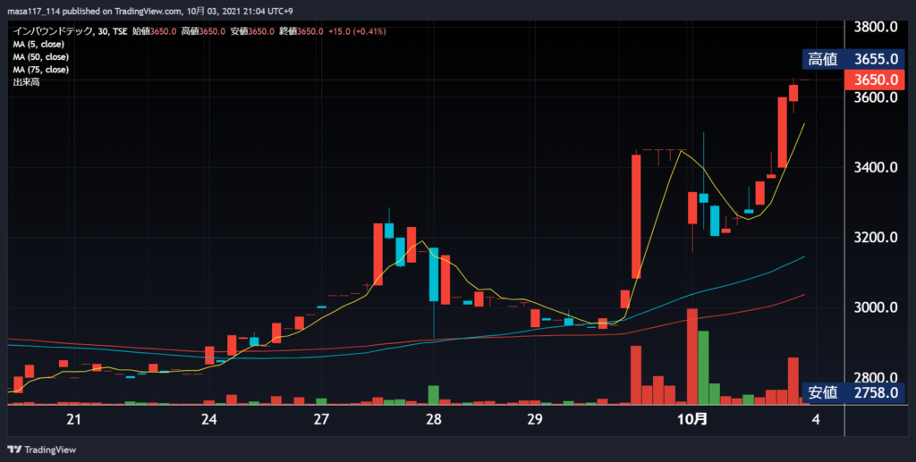
Task: Click the date label 4 on time axis
Action: 816,419
